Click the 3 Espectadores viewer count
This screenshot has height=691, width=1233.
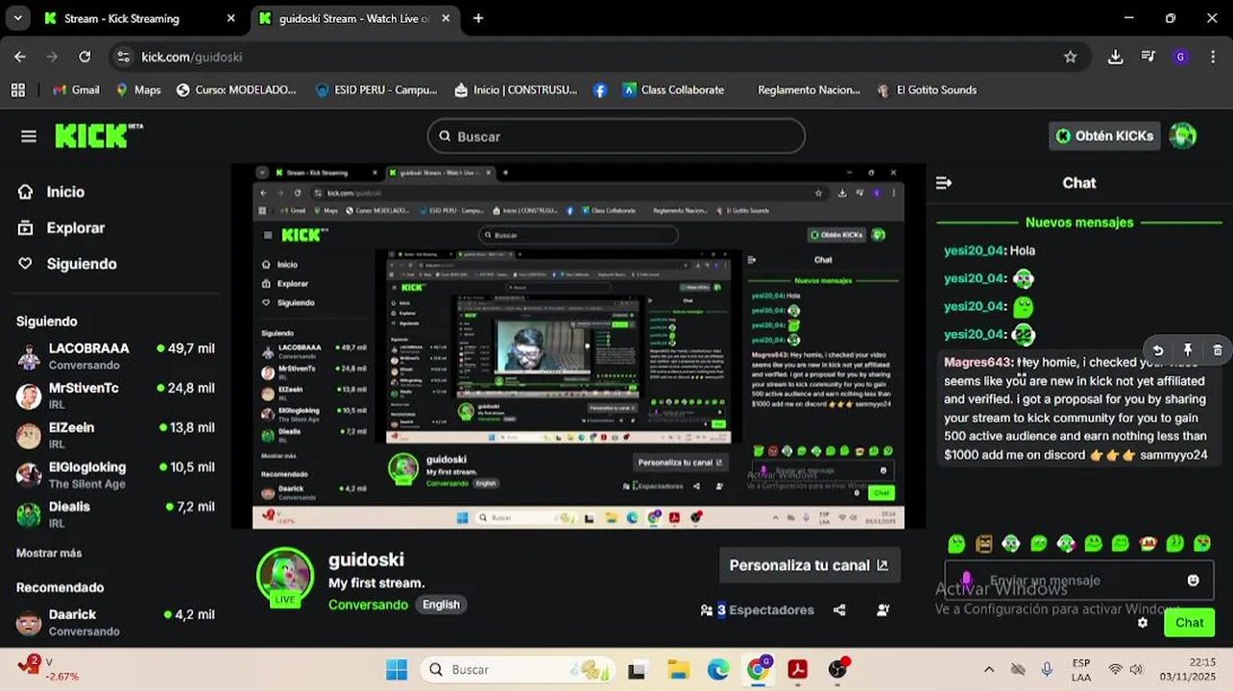point(758,609)
